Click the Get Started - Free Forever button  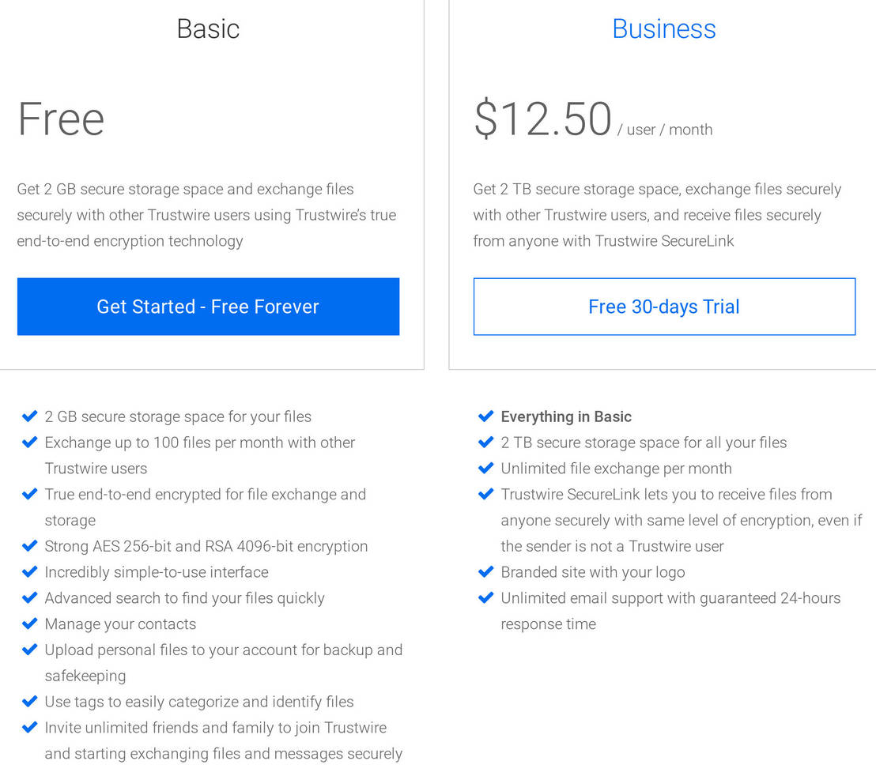(208, 307)
